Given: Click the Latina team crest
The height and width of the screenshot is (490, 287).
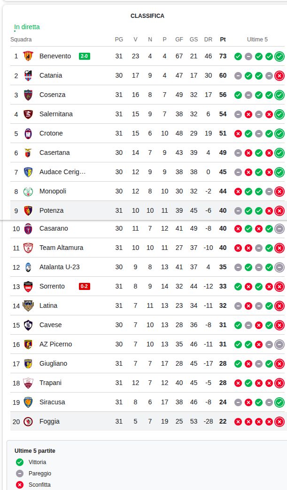Looking at the screenshot, I should (x=28, y=305).
